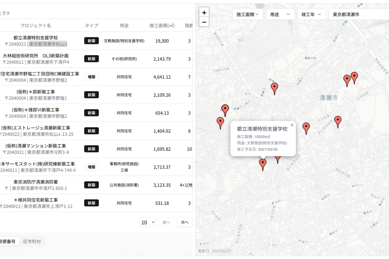The image size is (389, 259).
Task: Go to next page with 次へ button
Action: click(185, 222)
